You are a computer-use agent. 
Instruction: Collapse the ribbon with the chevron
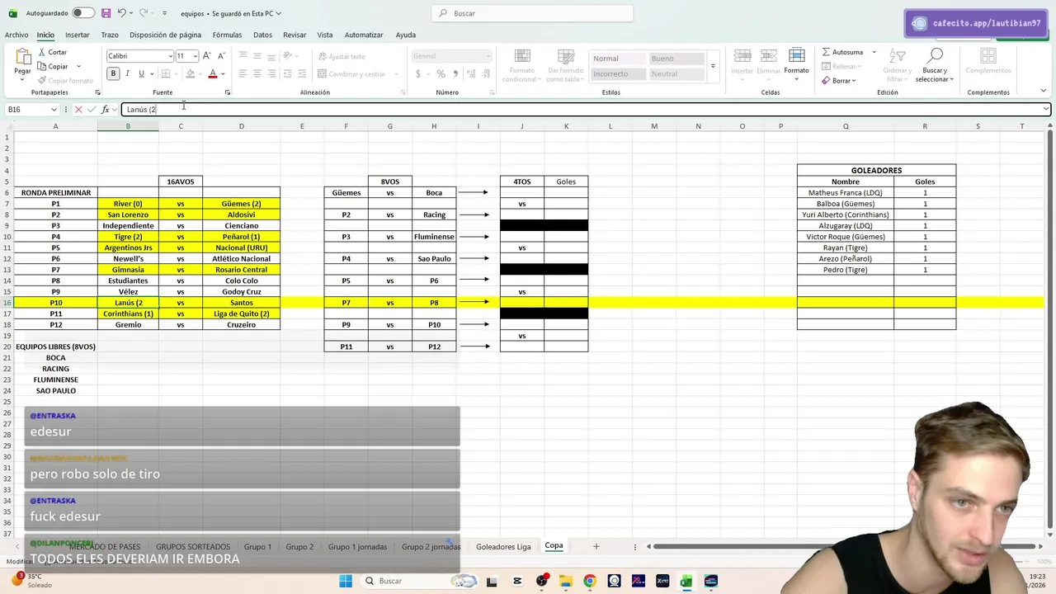pyautogui.click(x=1044, y=91)
